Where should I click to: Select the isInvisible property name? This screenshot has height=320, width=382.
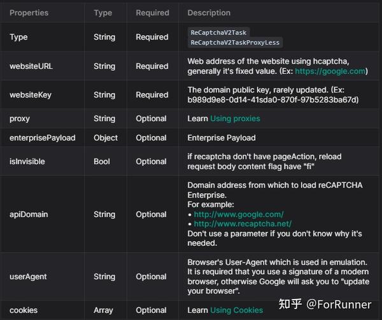[27, 162]
